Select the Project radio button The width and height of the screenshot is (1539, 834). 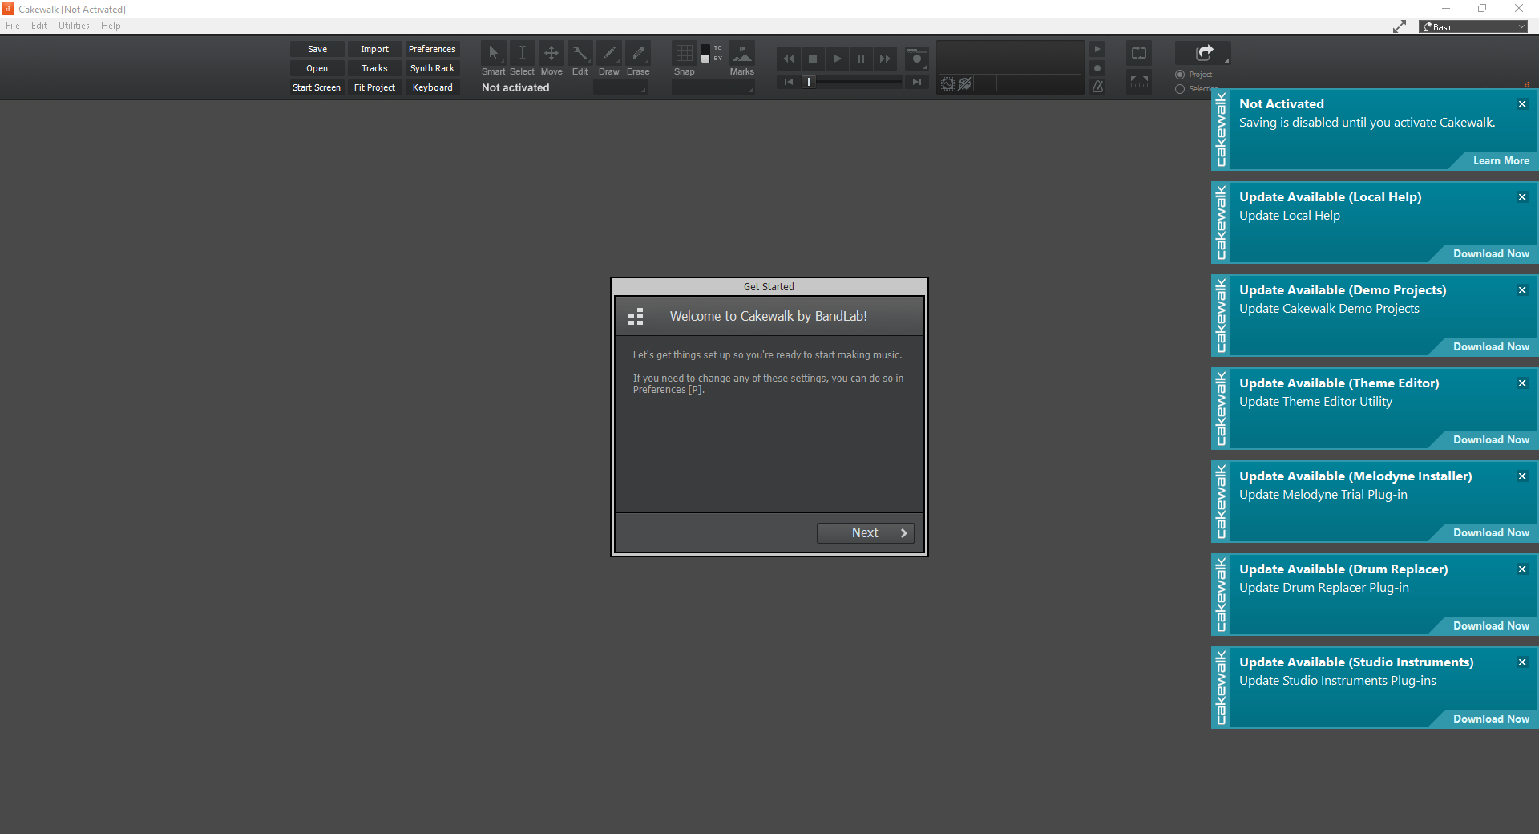[x=1180, y=75]
